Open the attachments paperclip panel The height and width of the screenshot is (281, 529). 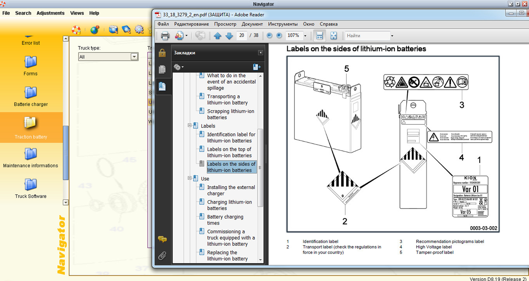point(162,256)
